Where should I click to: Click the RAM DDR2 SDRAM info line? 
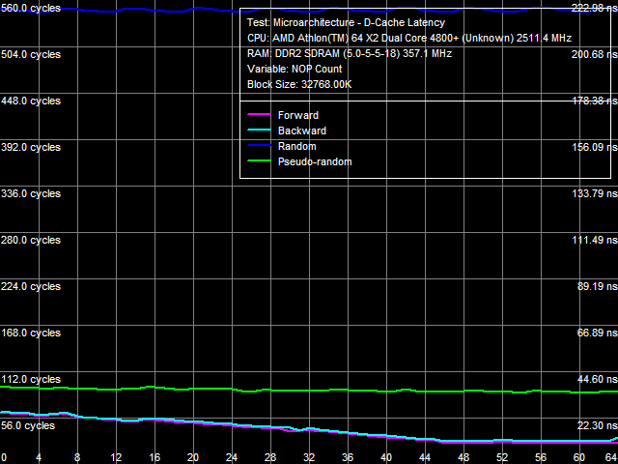349,53
